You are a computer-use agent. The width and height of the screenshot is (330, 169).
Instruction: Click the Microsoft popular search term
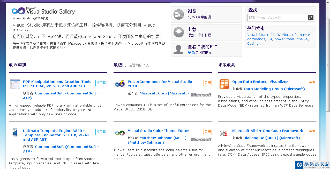pos(289,35)
